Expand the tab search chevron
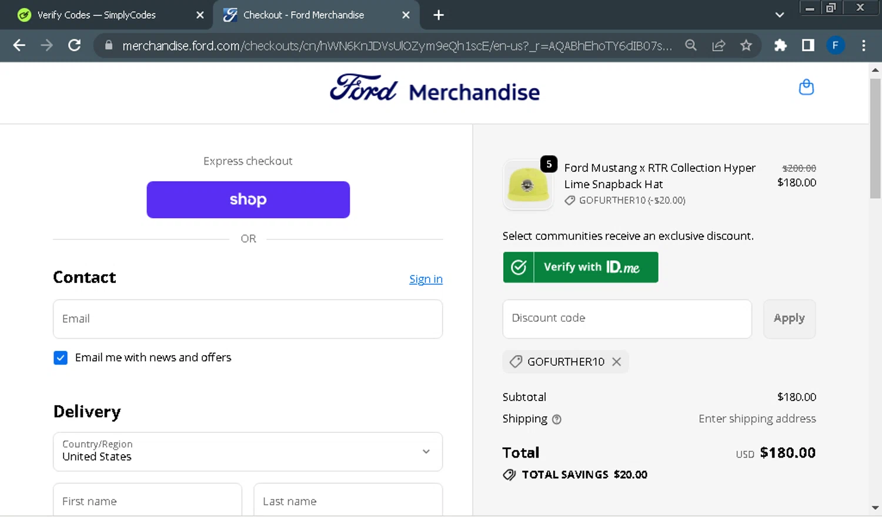 (780, 15)
